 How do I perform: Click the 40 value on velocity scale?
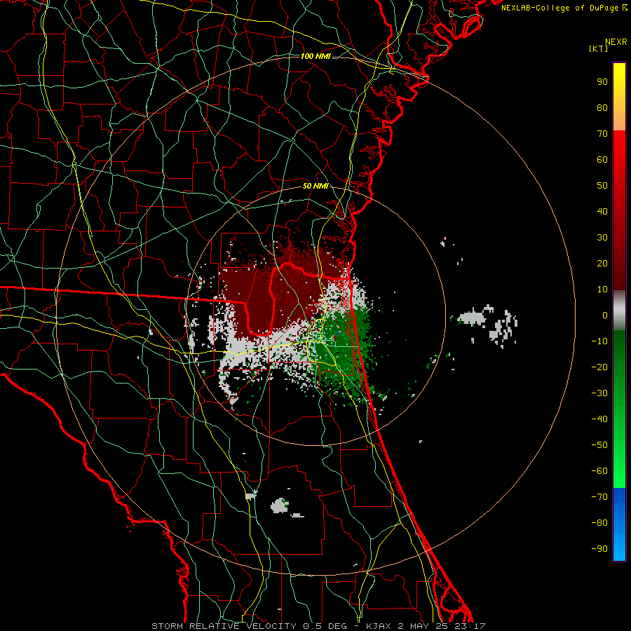tap(602, 212)
